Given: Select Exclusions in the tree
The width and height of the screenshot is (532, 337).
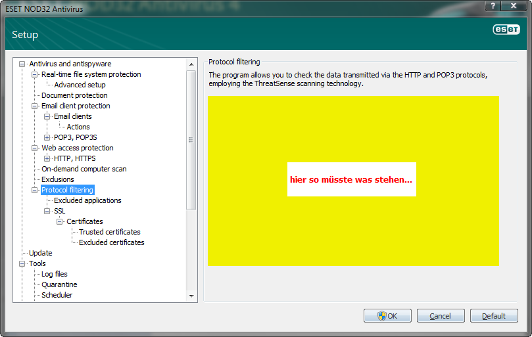Looking at the screenshot, I should click(x=58, y=179).
